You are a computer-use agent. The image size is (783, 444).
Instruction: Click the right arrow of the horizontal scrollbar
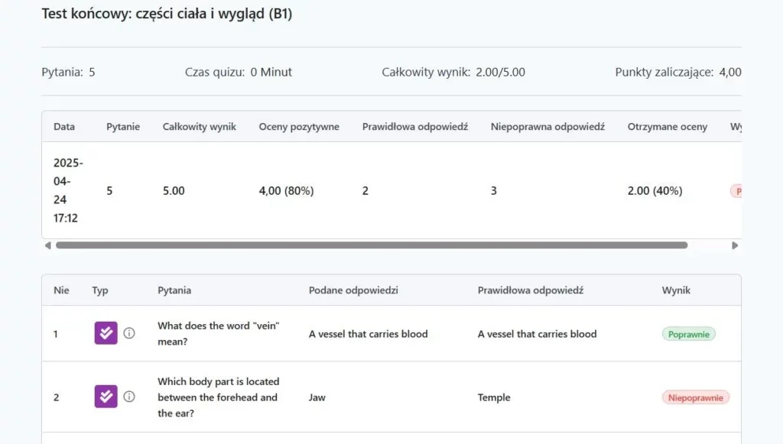(x=735, y=245)
